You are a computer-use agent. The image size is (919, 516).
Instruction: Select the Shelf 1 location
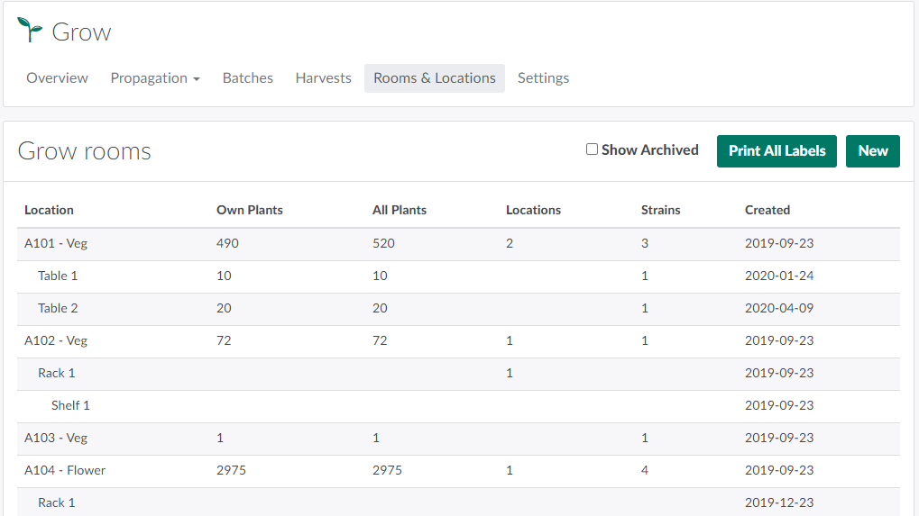click(x=70, y=405)
